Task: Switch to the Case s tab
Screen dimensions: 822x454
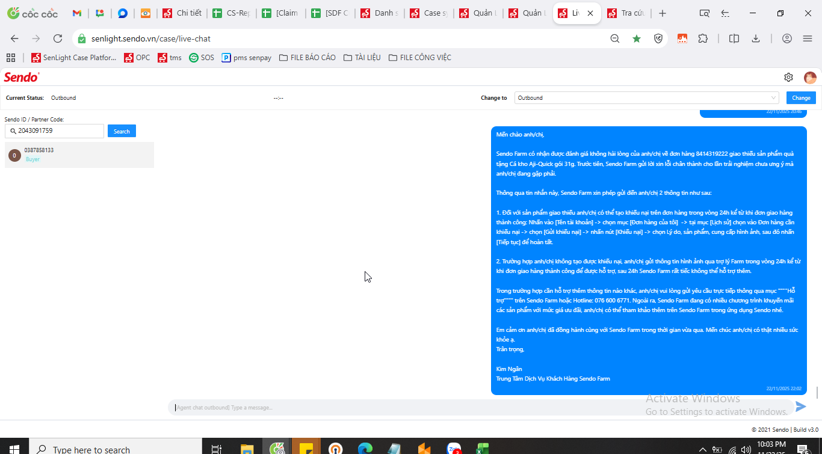Action: click(x=429, y=13)
